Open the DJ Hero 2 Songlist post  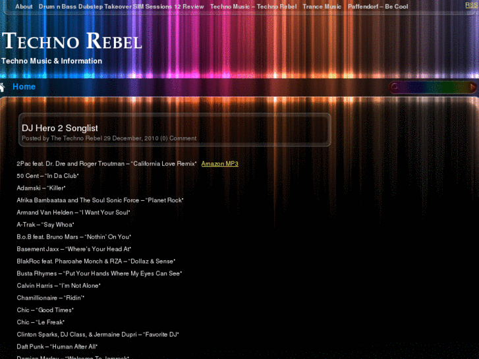60,128
